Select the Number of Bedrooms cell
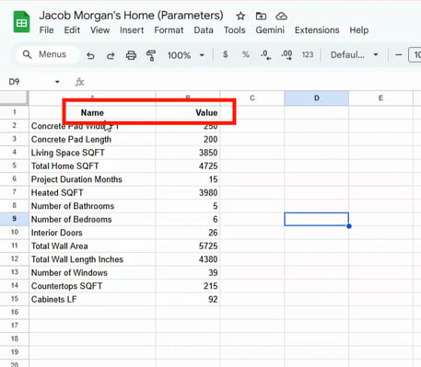 [92, 219]
